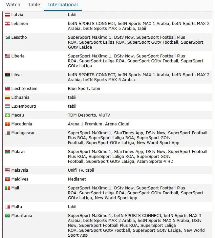Image resolution: width=215 pixels, height=238 pixels.
Task: Open the Table tab
Action: click(34, 5)
